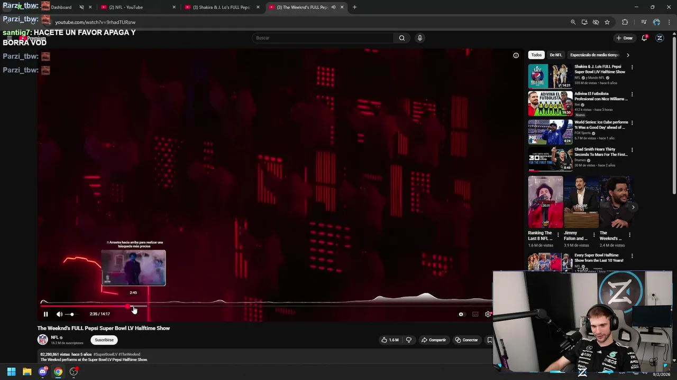Open the browser zoom magnifier icon
The height and width of the screenshot is (380, 677).
point(573,22)
